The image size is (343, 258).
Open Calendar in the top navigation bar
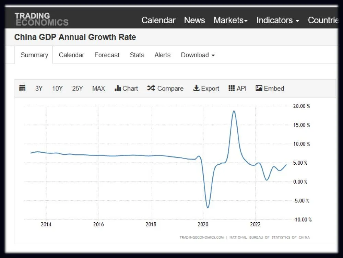click(x=158, y=20)
